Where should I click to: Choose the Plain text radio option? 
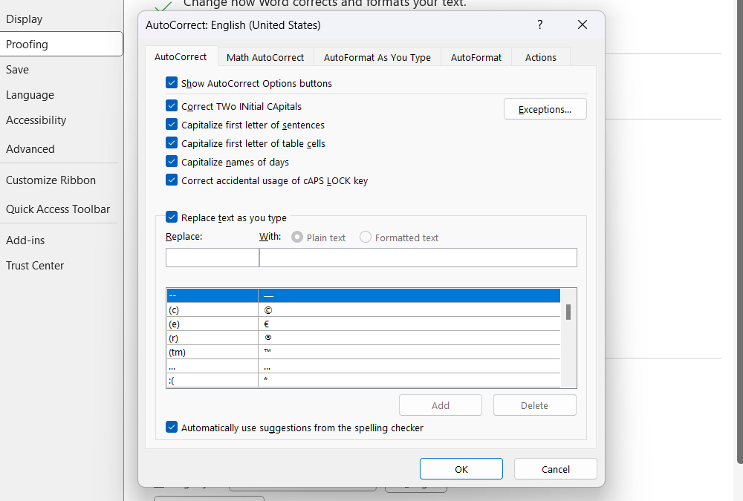297,238
